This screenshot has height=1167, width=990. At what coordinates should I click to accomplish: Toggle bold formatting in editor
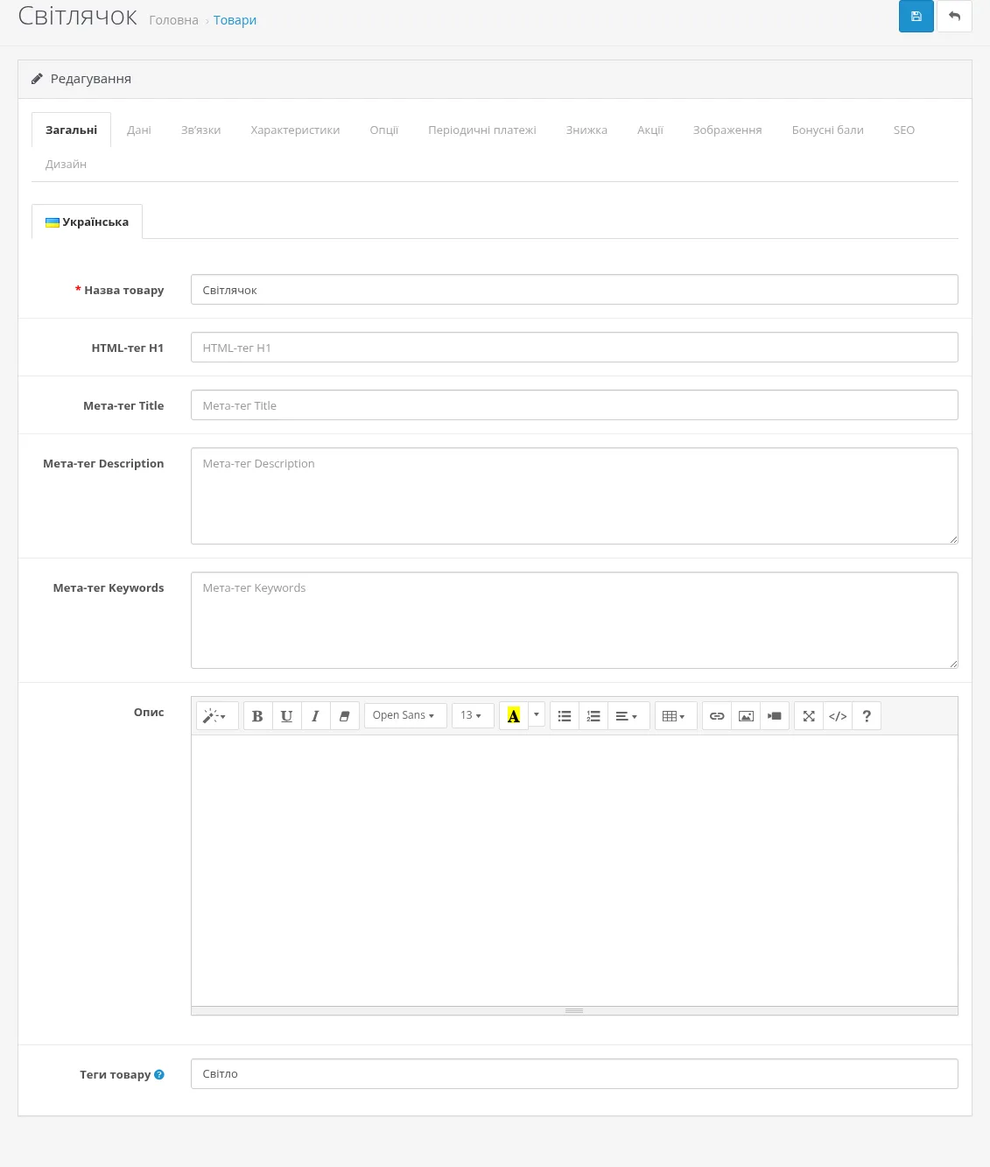coord(257,716)
